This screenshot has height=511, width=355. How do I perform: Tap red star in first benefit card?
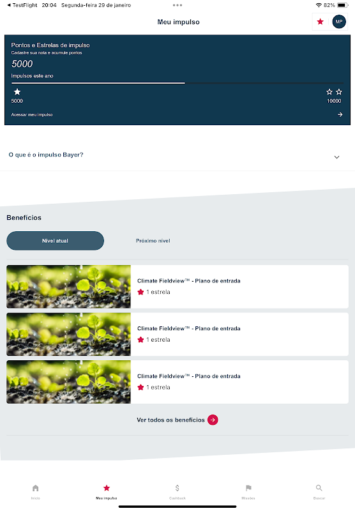(x=140, y=292)
